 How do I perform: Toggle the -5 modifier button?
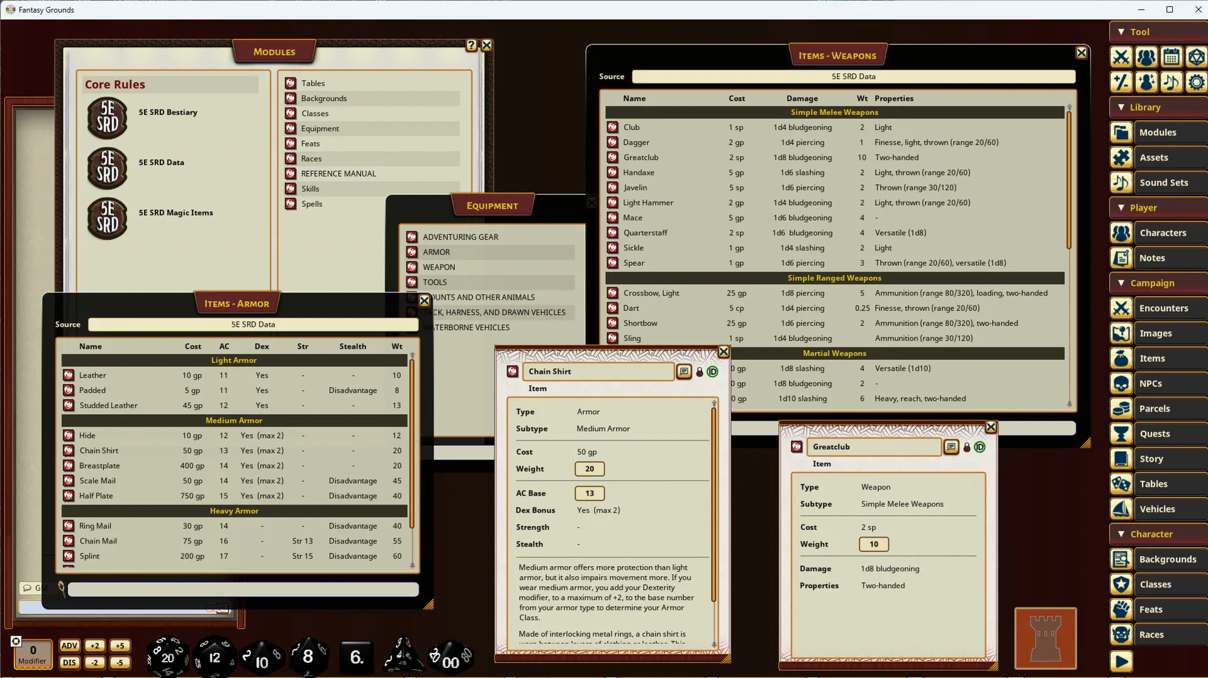(120, 663)
